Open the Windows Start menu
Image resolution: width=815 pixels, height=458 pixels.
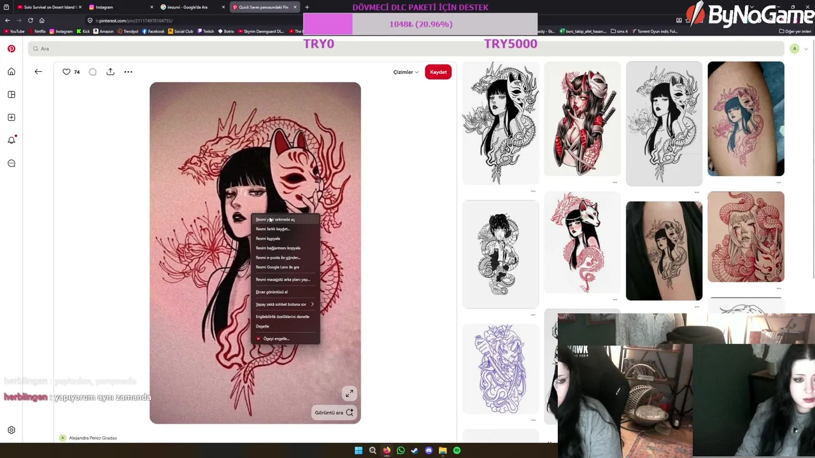click(358, 450)
